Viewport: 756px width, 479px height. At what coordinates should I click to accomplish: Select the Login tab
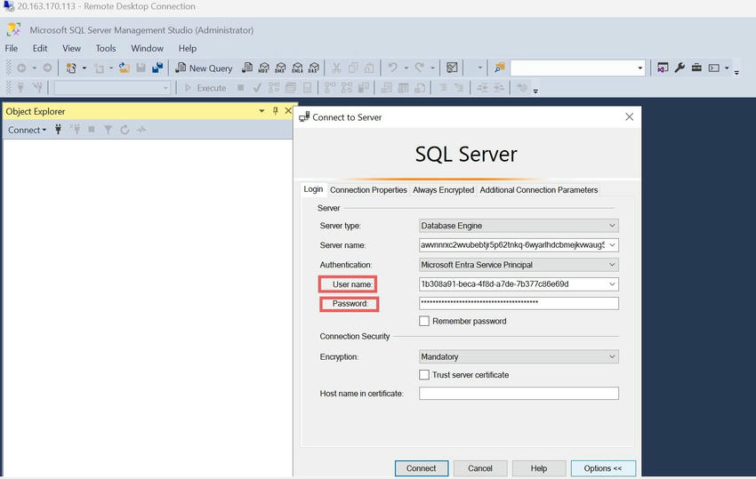click(313, 189)
